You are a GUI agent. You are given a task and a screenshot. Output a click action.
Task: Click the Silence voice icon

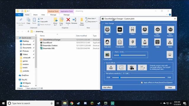(x=170, y=54)
